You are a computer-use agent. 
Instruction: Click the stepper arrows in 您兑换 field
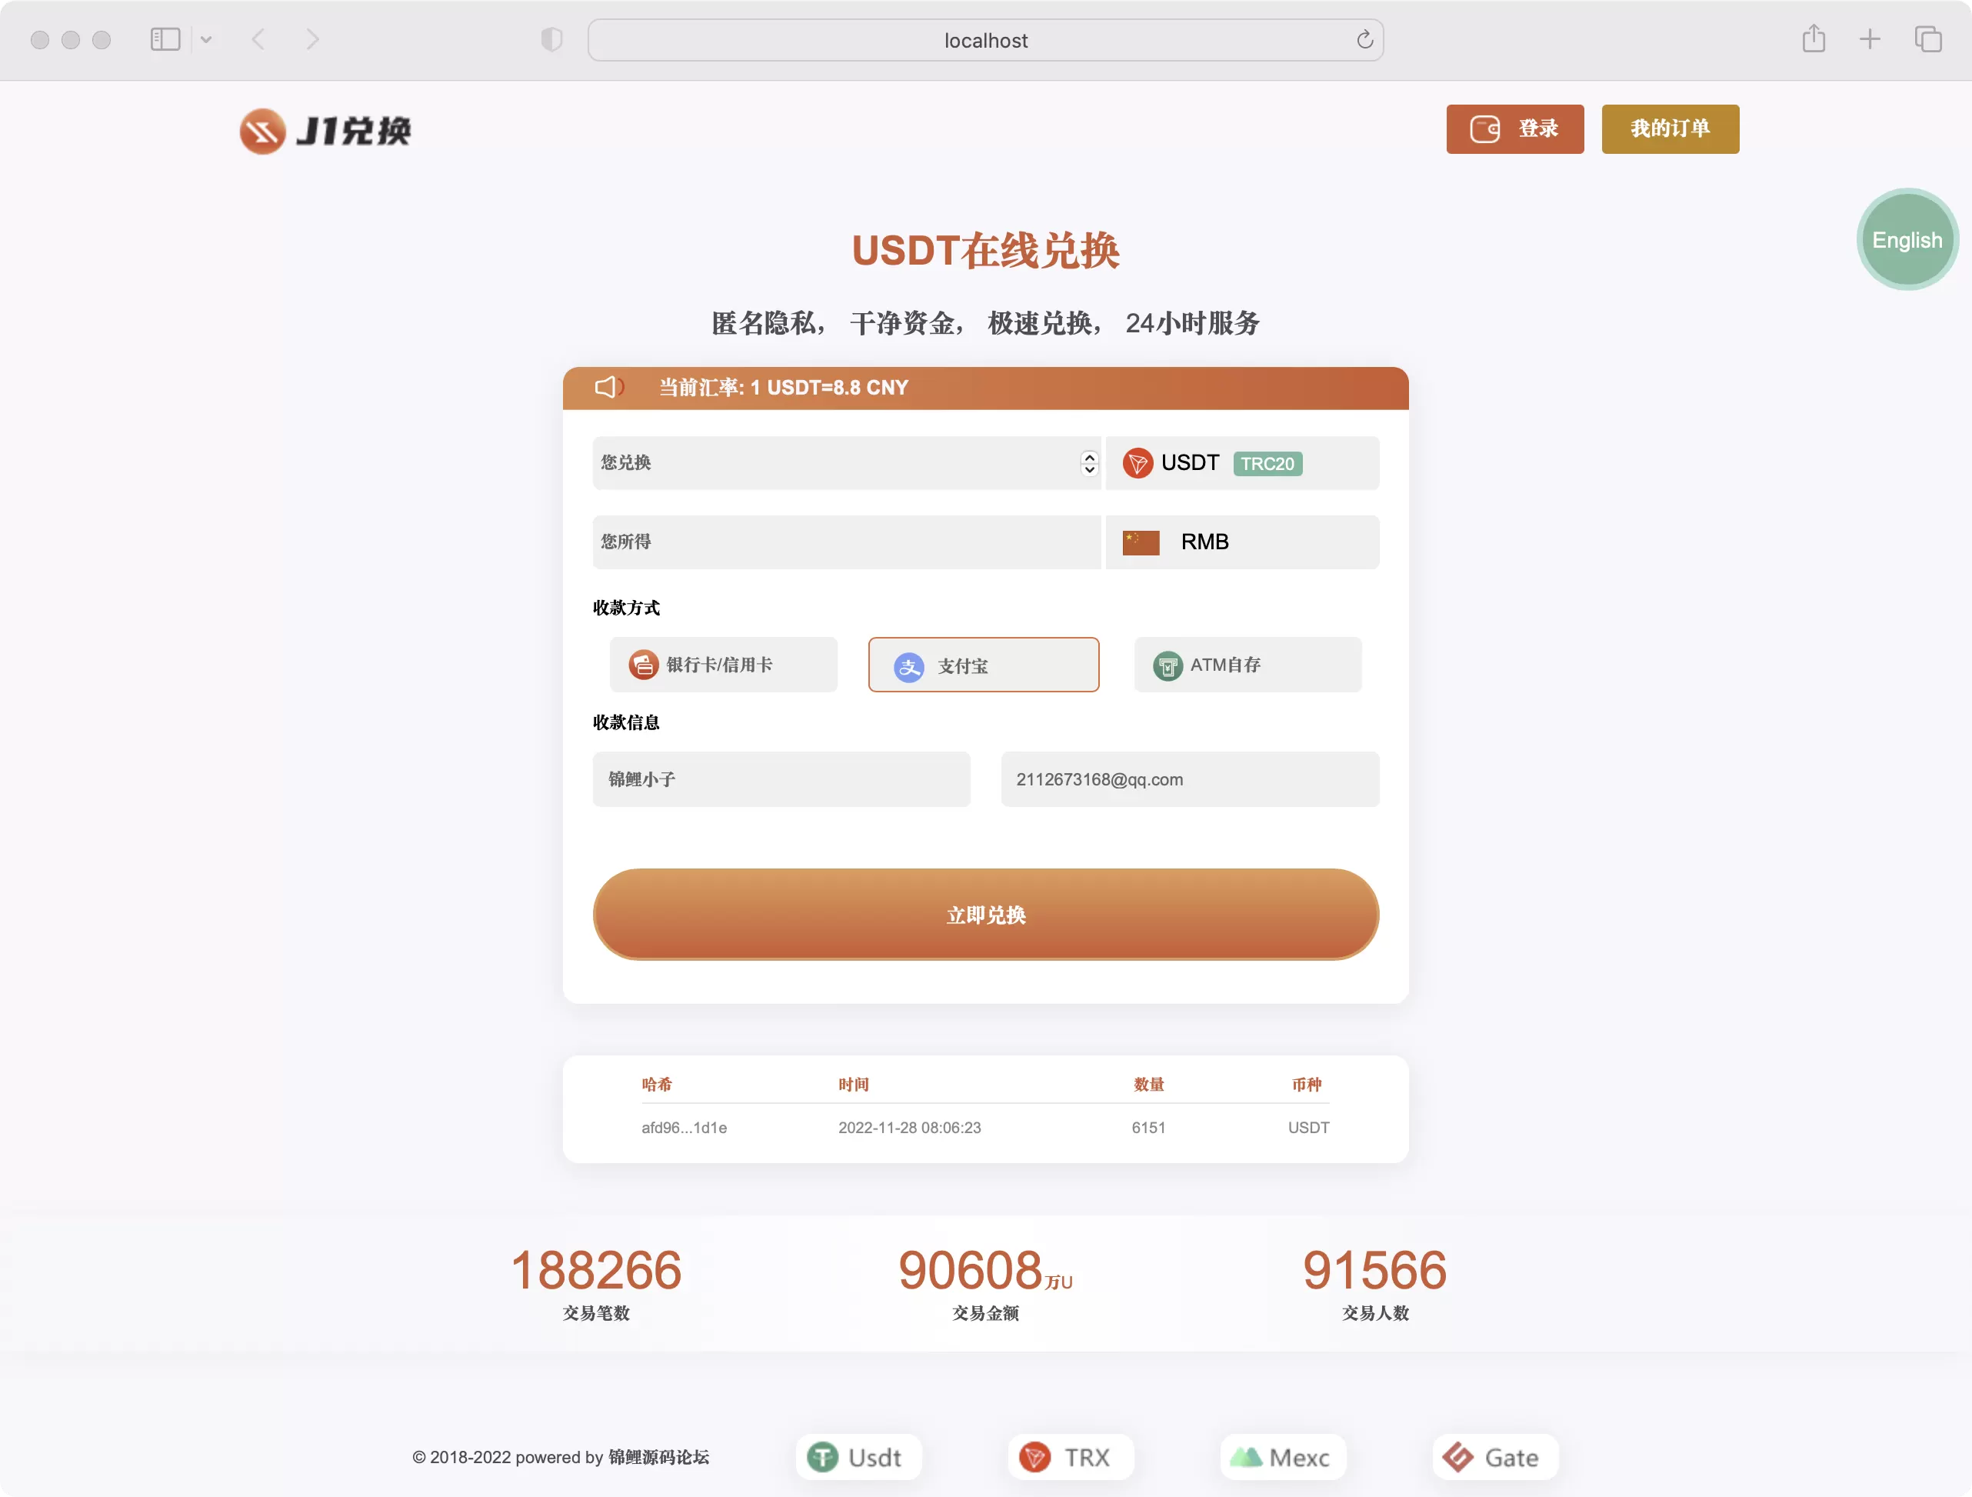(x=1088, y=463)
